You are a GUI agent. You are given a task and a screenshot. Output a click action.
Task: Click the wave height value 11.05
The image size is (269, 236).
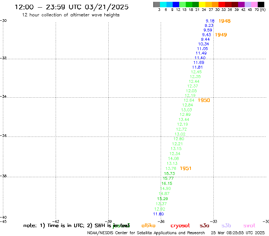pyautogui.click(x=202, y=49)
